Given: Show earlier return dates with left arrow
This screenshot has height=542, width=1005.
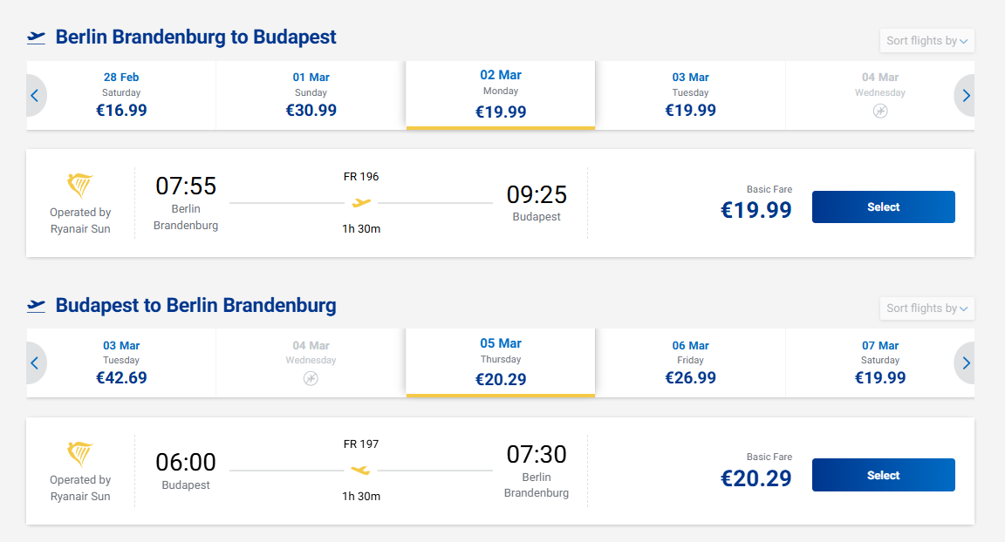Looking at the screenshot, I should [35, 363].
